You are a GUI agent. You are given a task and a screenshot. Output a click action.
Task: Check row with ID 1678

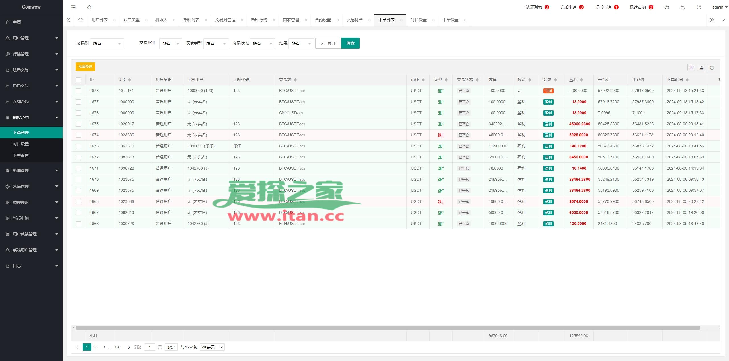click(x=78, y=91)
